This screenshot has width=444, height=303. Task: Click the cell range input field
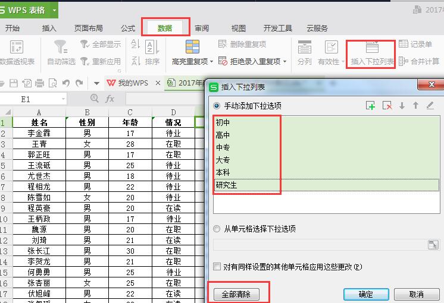[320, 245]
